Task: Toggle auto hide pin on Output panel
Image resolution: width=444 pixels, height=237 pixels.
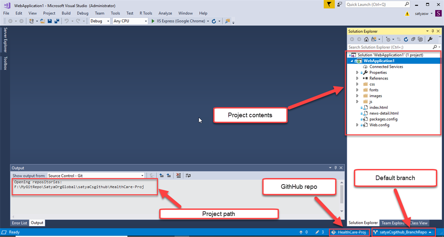Action: pos(336,168)
